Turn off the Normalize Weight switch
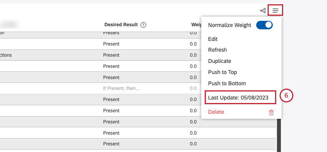Viewport: 327px width, 152px height. click(264, 25)
